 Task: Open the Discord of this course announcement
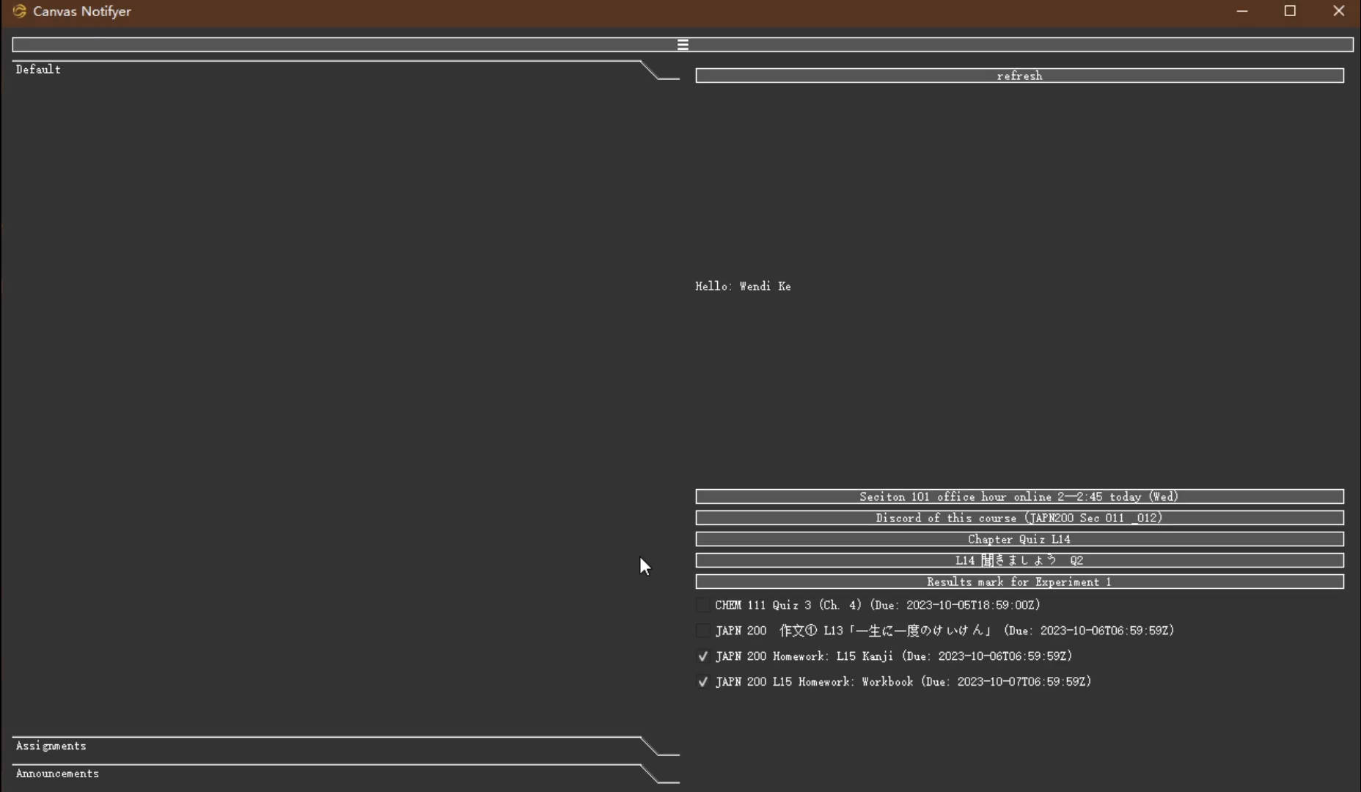tap(1019, 518)
